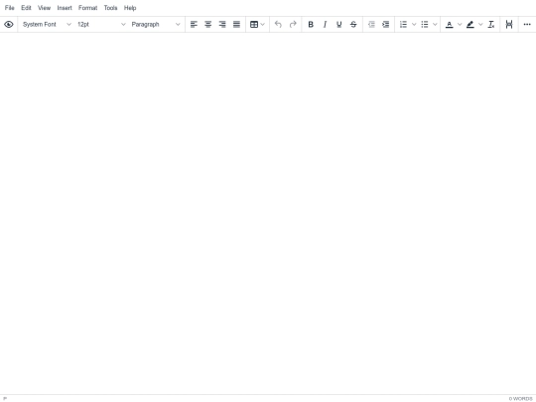536x402 pixels.
Task: Click the P element path in status bar
Action: coord(5,399)
